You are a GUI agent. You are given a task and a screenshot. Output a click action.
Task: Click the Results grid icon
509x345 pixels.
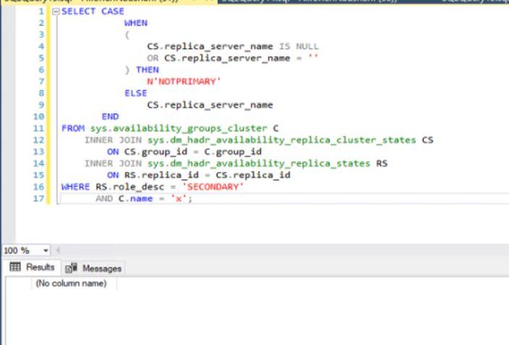click(x=15, y=267)
